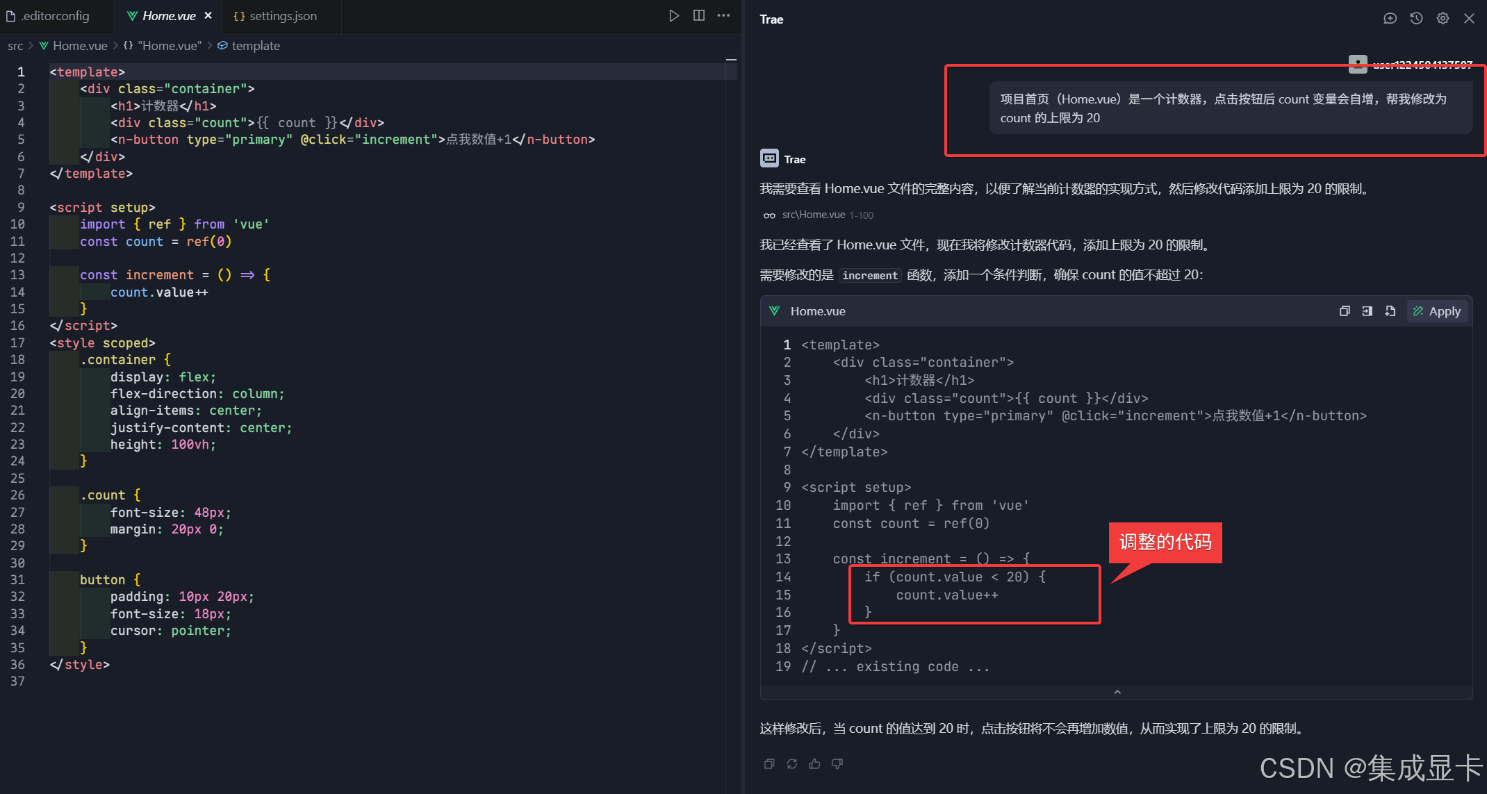Click the user avatar in chat
Image resolution: width=1487 pixels, height=794 pixels.
click(x=1357, y=65)
